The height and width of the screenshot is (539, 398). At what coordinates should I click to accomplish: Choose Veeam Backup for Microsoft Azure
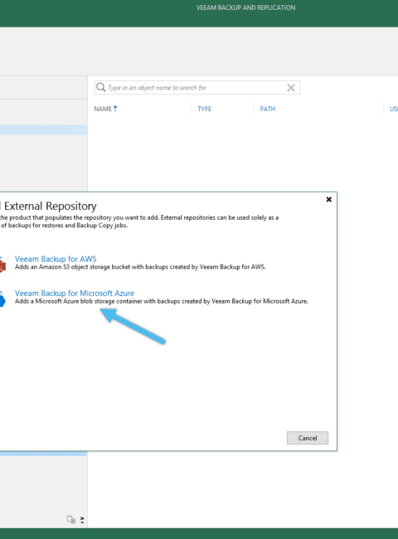[75, 294]
